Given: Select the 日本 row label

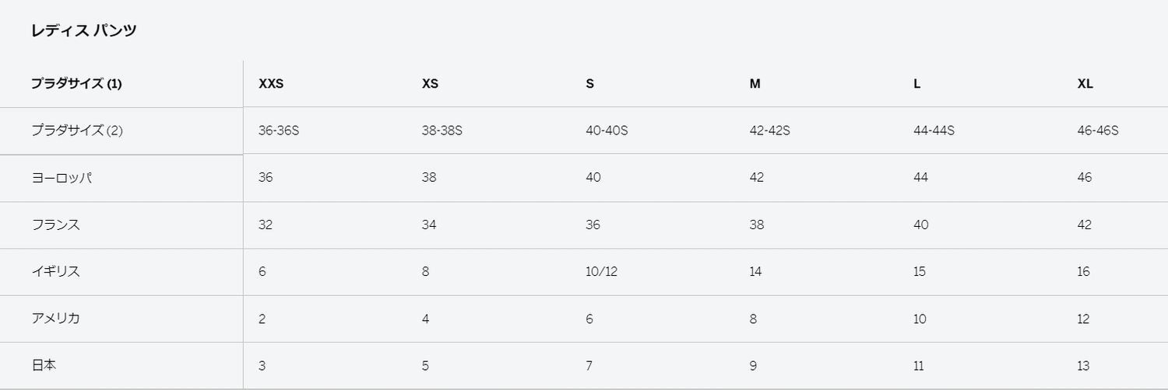Looking at the screenshot, I should pyautogui.click(x=44, y=365).
